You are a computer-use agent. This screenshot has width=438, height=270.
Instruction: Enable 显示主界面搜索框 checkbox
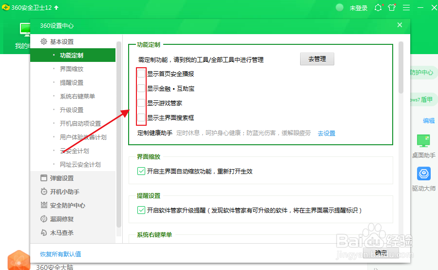point(141,117)
